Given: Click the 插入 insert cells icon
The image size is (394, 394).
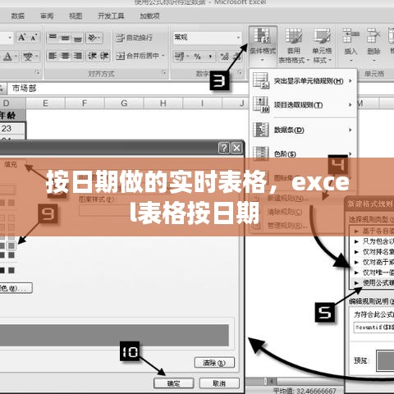Looking at the screenshot, I should (350, 35).
